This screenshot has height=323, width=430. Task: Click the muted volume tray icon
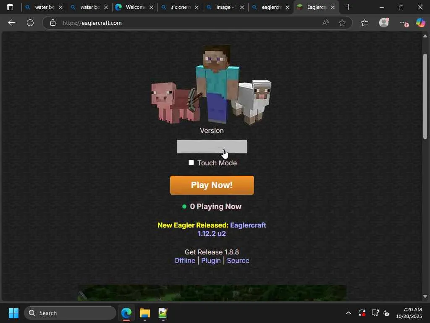pos(386,313)
